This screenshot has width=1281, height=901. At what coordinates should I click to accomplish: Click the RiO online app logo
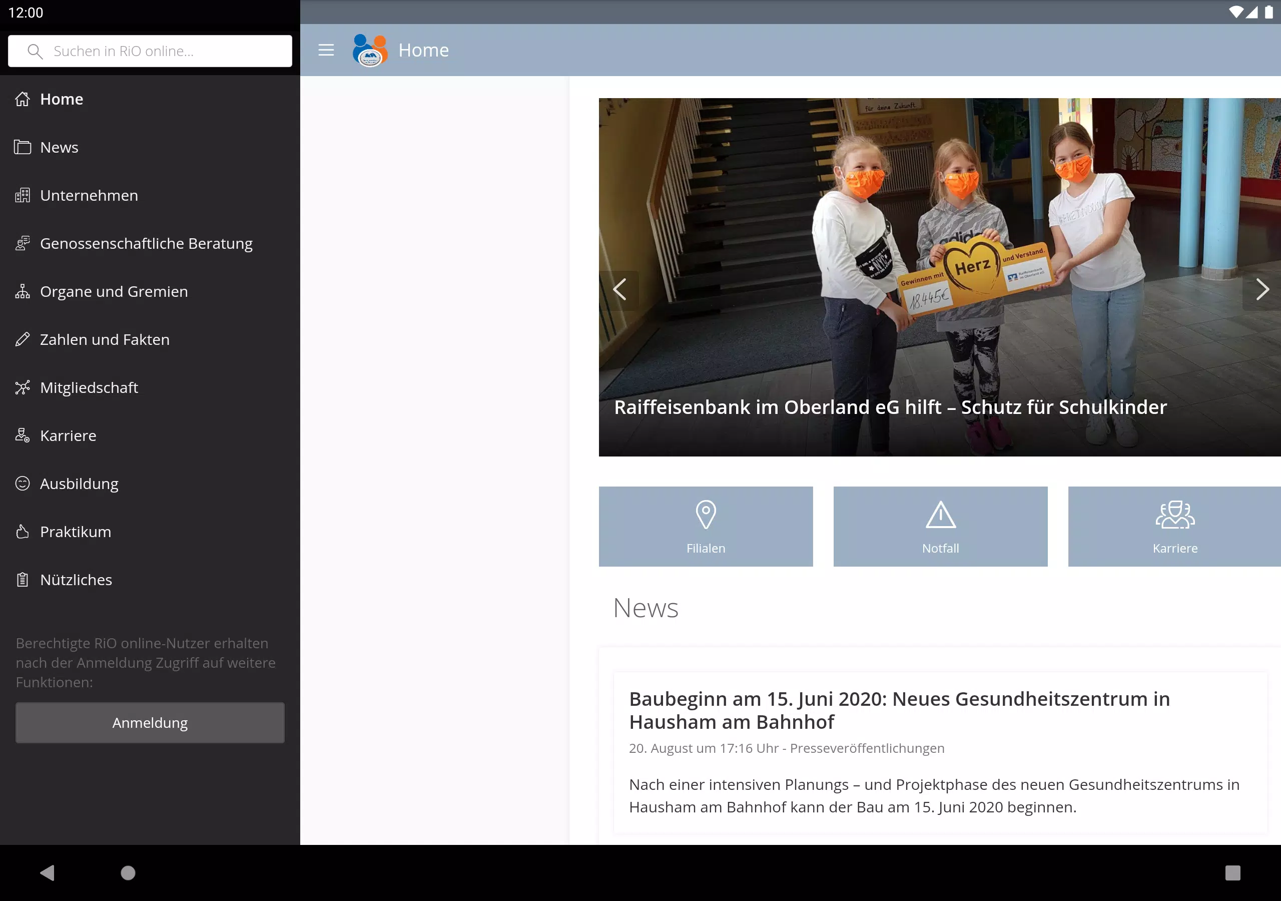(370, 50)
